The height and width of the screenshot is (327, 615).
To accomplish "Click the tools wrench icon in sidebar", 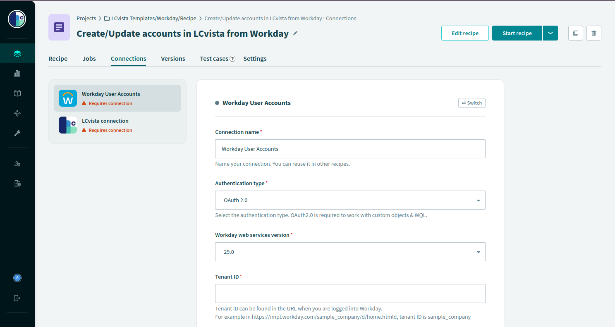I will pyautogui.click(x=17, y=133).
